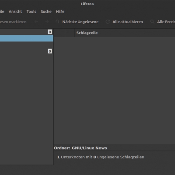Open the Hilfe menu
The image size is (175, 175).
60,11
